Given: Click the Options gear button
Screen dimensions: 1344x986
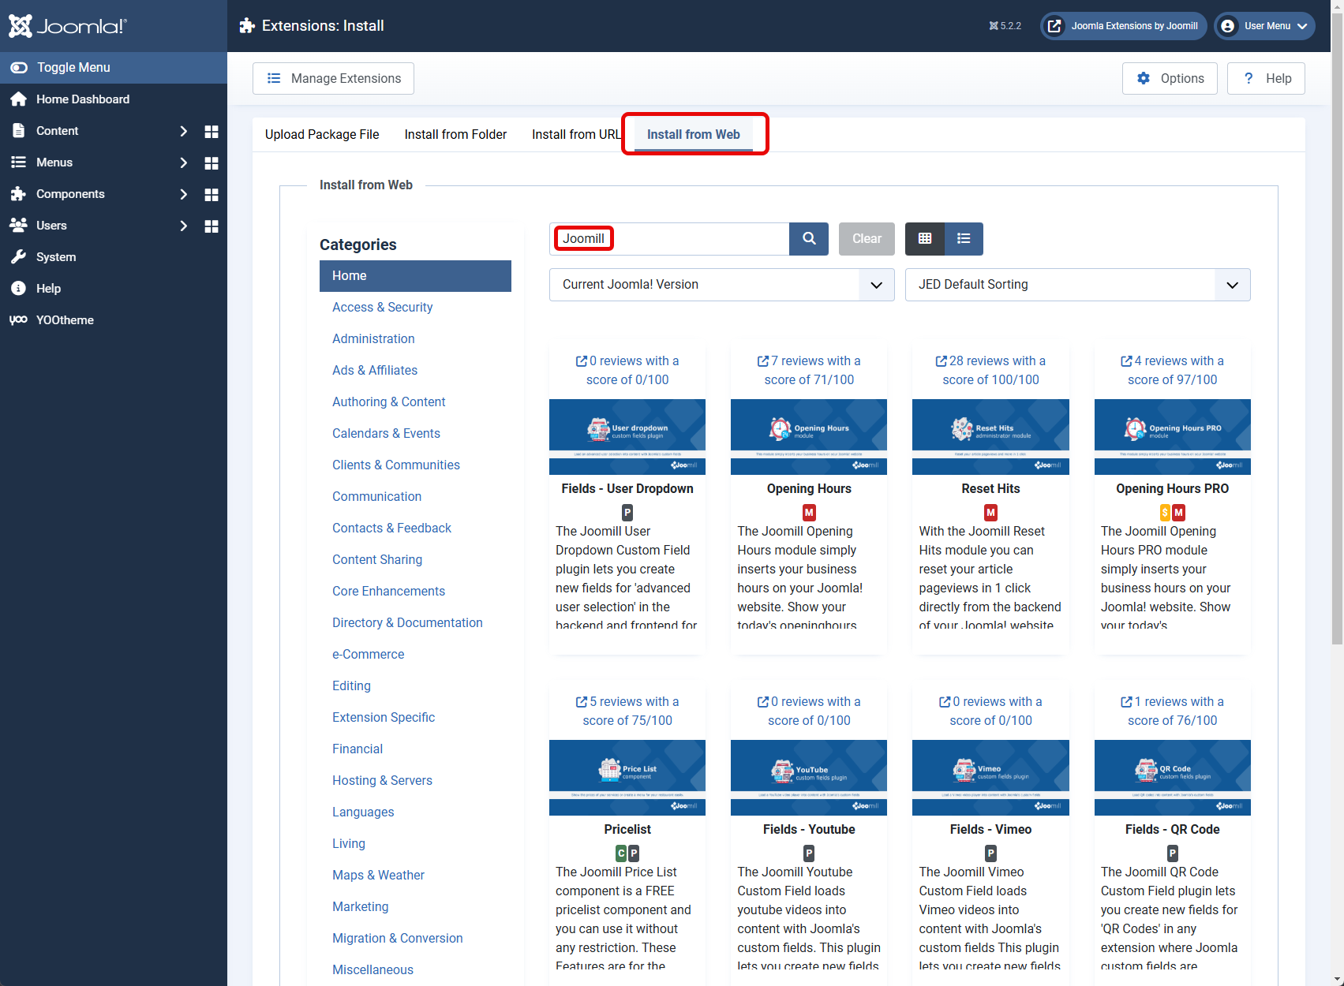Looking at the screenshot, I should pos(1170,79).
